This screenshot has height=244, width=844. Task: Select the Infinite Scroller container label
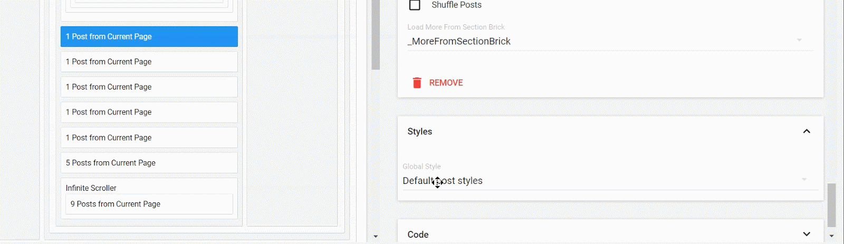coord(91,188)
